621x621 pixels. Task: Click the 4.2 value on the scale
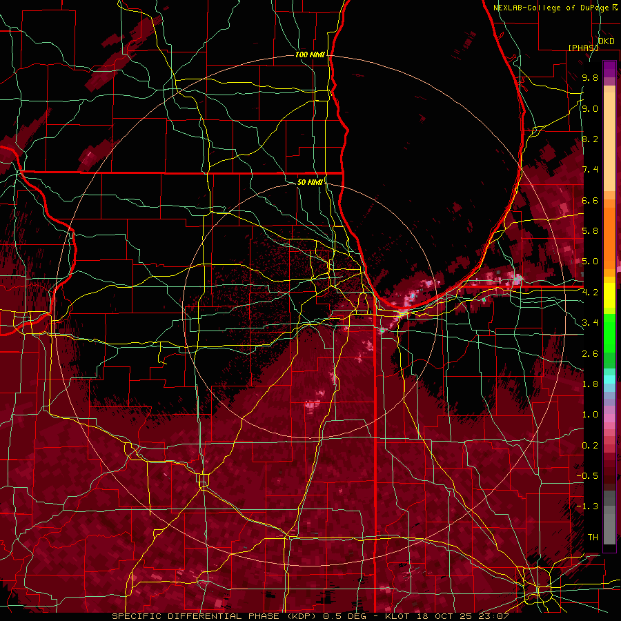[590, 293]
